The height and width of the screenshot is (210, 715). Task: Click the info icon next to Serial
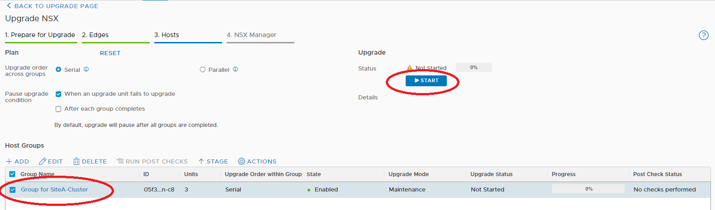point(86,69)
